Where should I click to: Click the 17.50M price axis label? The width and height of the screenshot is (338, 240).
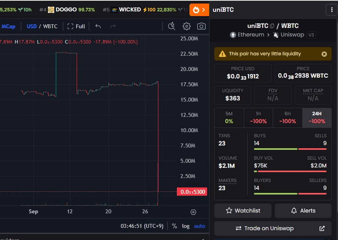coord(189,84)
